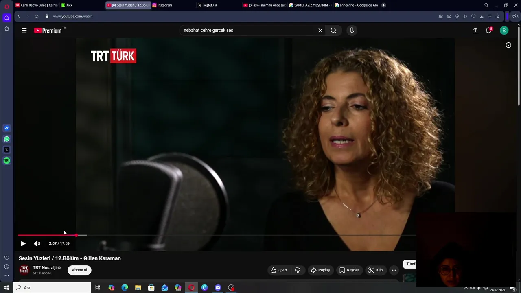Open more actions three-dot menu
The width and height of the screenshot is (521, 293).
pos(394,270)
